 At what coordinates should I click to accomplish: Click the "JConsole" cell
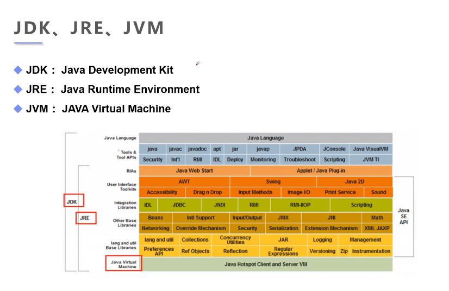(x=334, y=149)
